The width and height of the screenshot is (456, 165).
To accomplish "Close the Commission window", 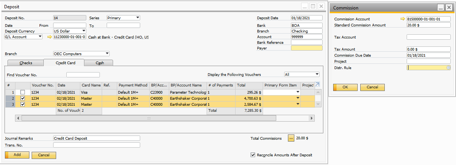I will 448,8.
